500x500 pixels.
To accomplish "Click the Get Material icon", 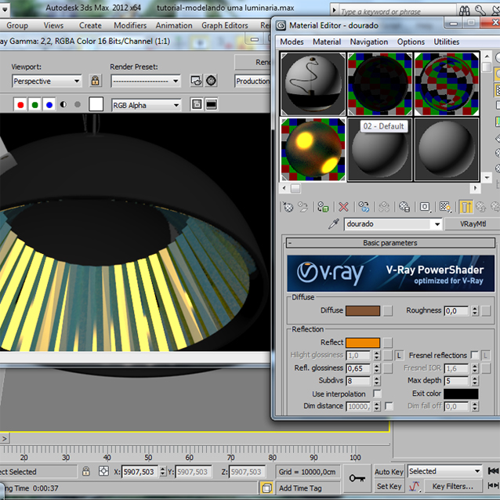I will (288, 207).
